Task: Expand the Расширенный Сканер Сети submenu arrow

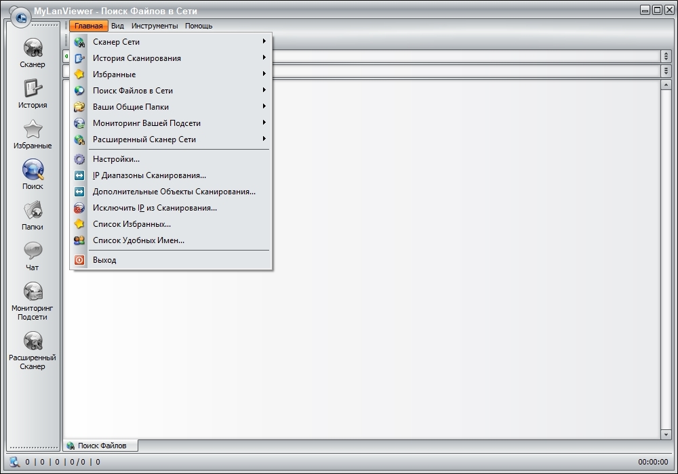Action: [x=264, y=139]
